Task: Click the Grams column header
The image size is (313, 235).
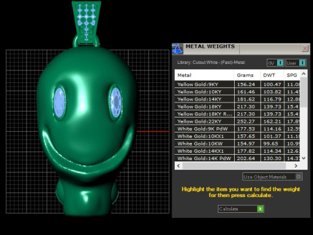Action: coord(247,75)
